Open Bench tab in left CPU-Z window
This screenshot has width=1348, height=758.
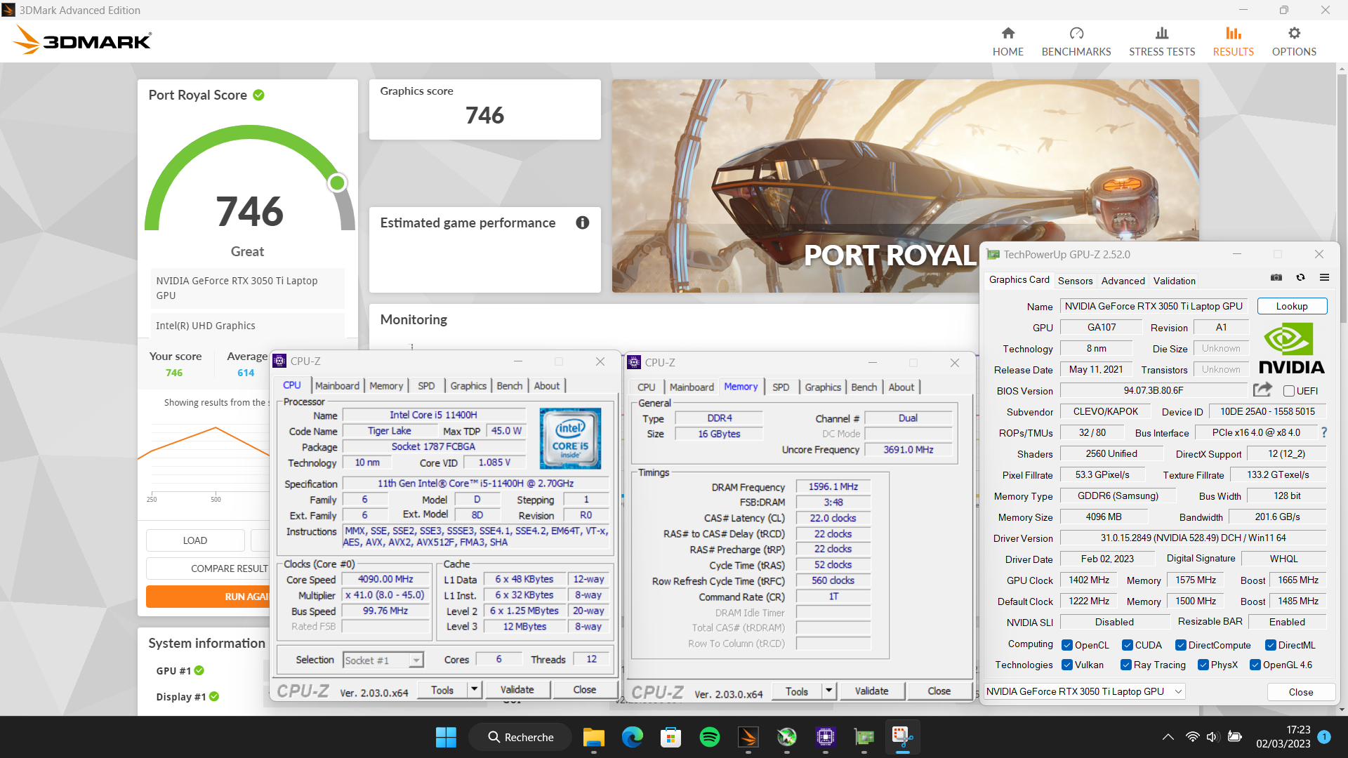point(509,386)
